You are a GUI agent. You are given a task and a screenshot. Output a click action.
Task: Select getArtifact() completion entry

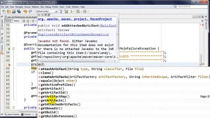(x=51, y=88)
